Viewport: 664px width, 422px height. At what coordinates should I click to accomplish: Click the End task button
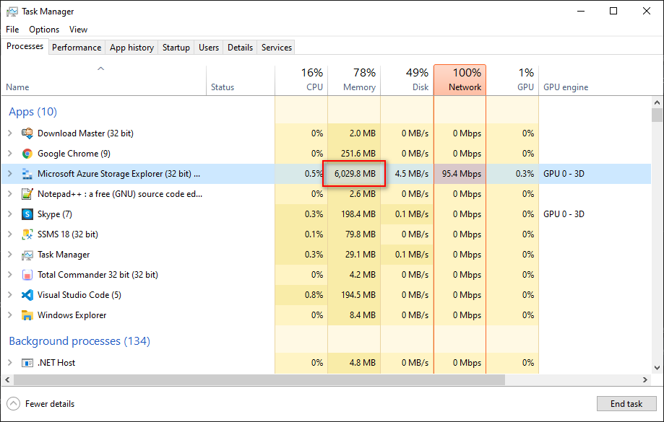pyautogui.click(x=626, y=404)
